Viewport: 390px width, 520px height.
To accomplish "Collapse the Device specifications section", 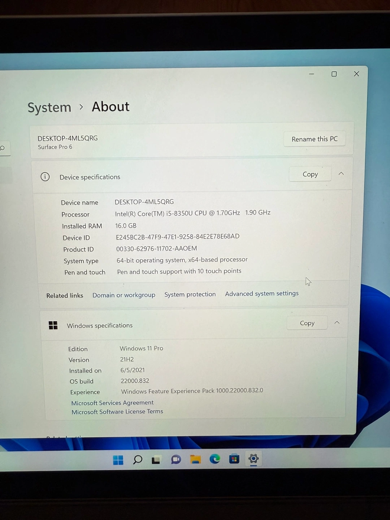I will click(341, 174).
